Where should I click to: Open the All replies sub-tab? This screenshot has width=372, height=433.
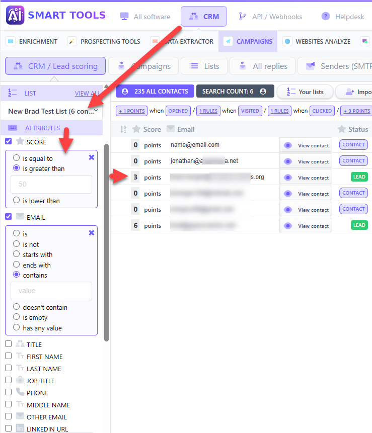click(x=263, y=66)
